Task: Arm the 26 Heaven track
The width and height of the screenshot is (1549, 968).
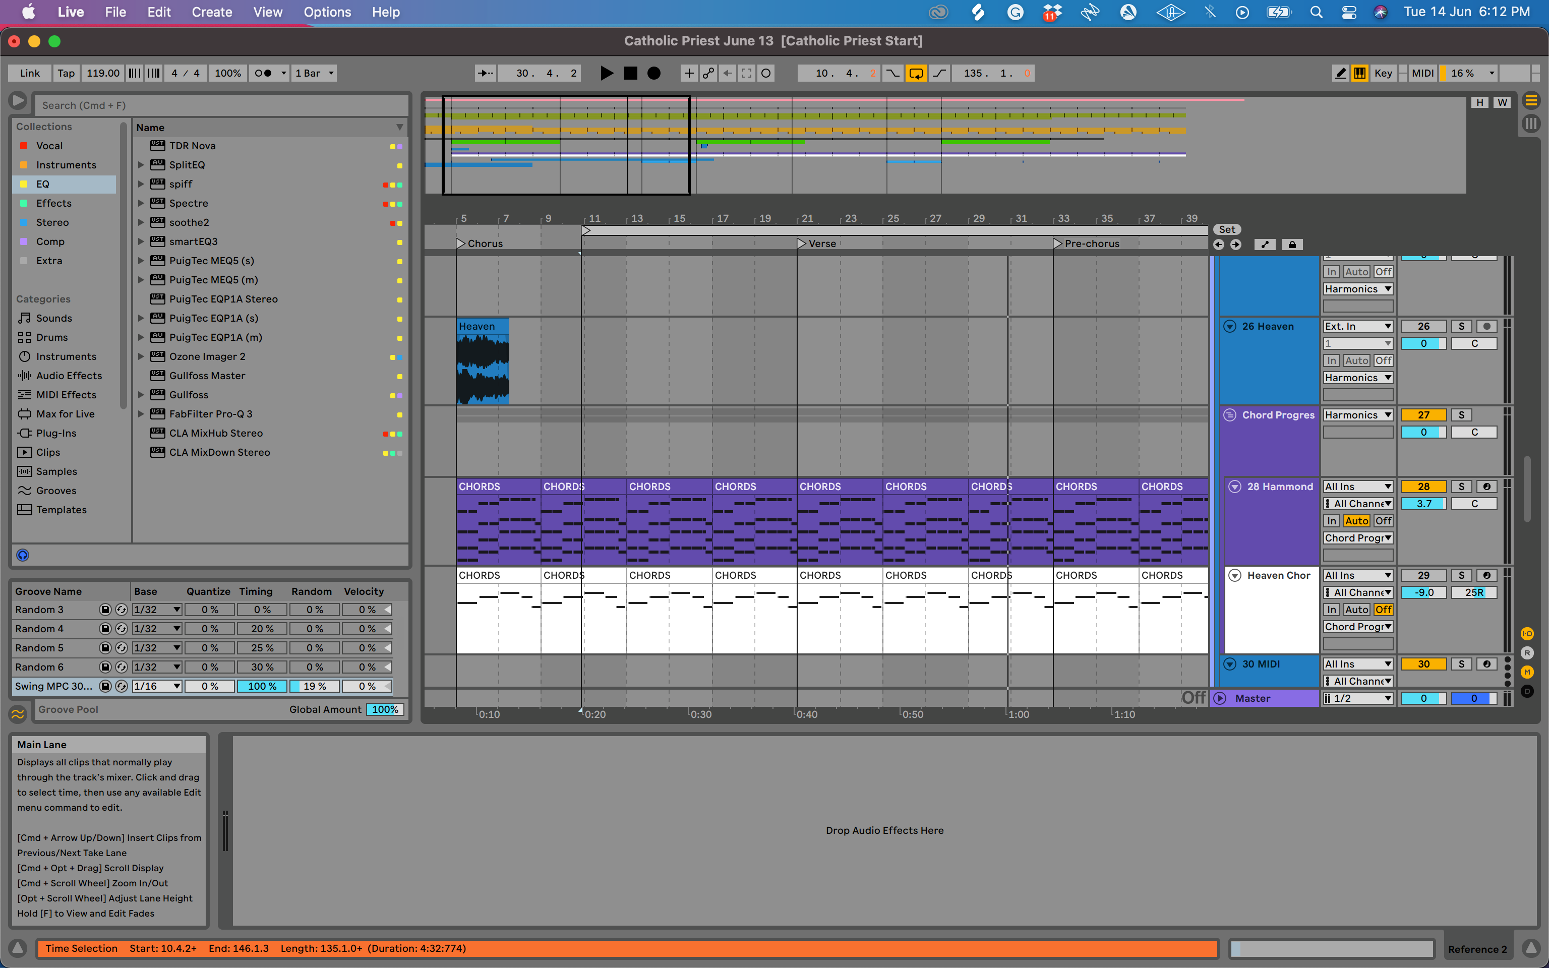Action: pyautogui.click(x=1487, y=327)
